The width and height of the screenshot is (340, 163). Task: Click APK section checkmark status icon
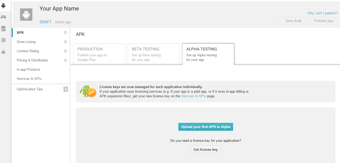click(65, 33)
